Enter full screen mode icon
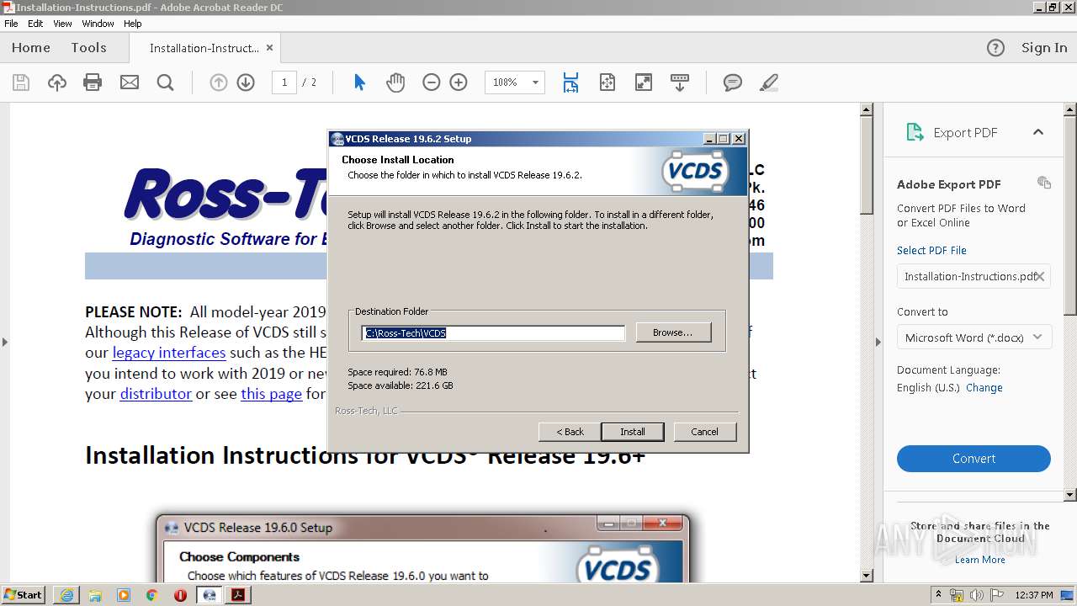This screenshot has width=1077, height=606. [x=644, y=82]
